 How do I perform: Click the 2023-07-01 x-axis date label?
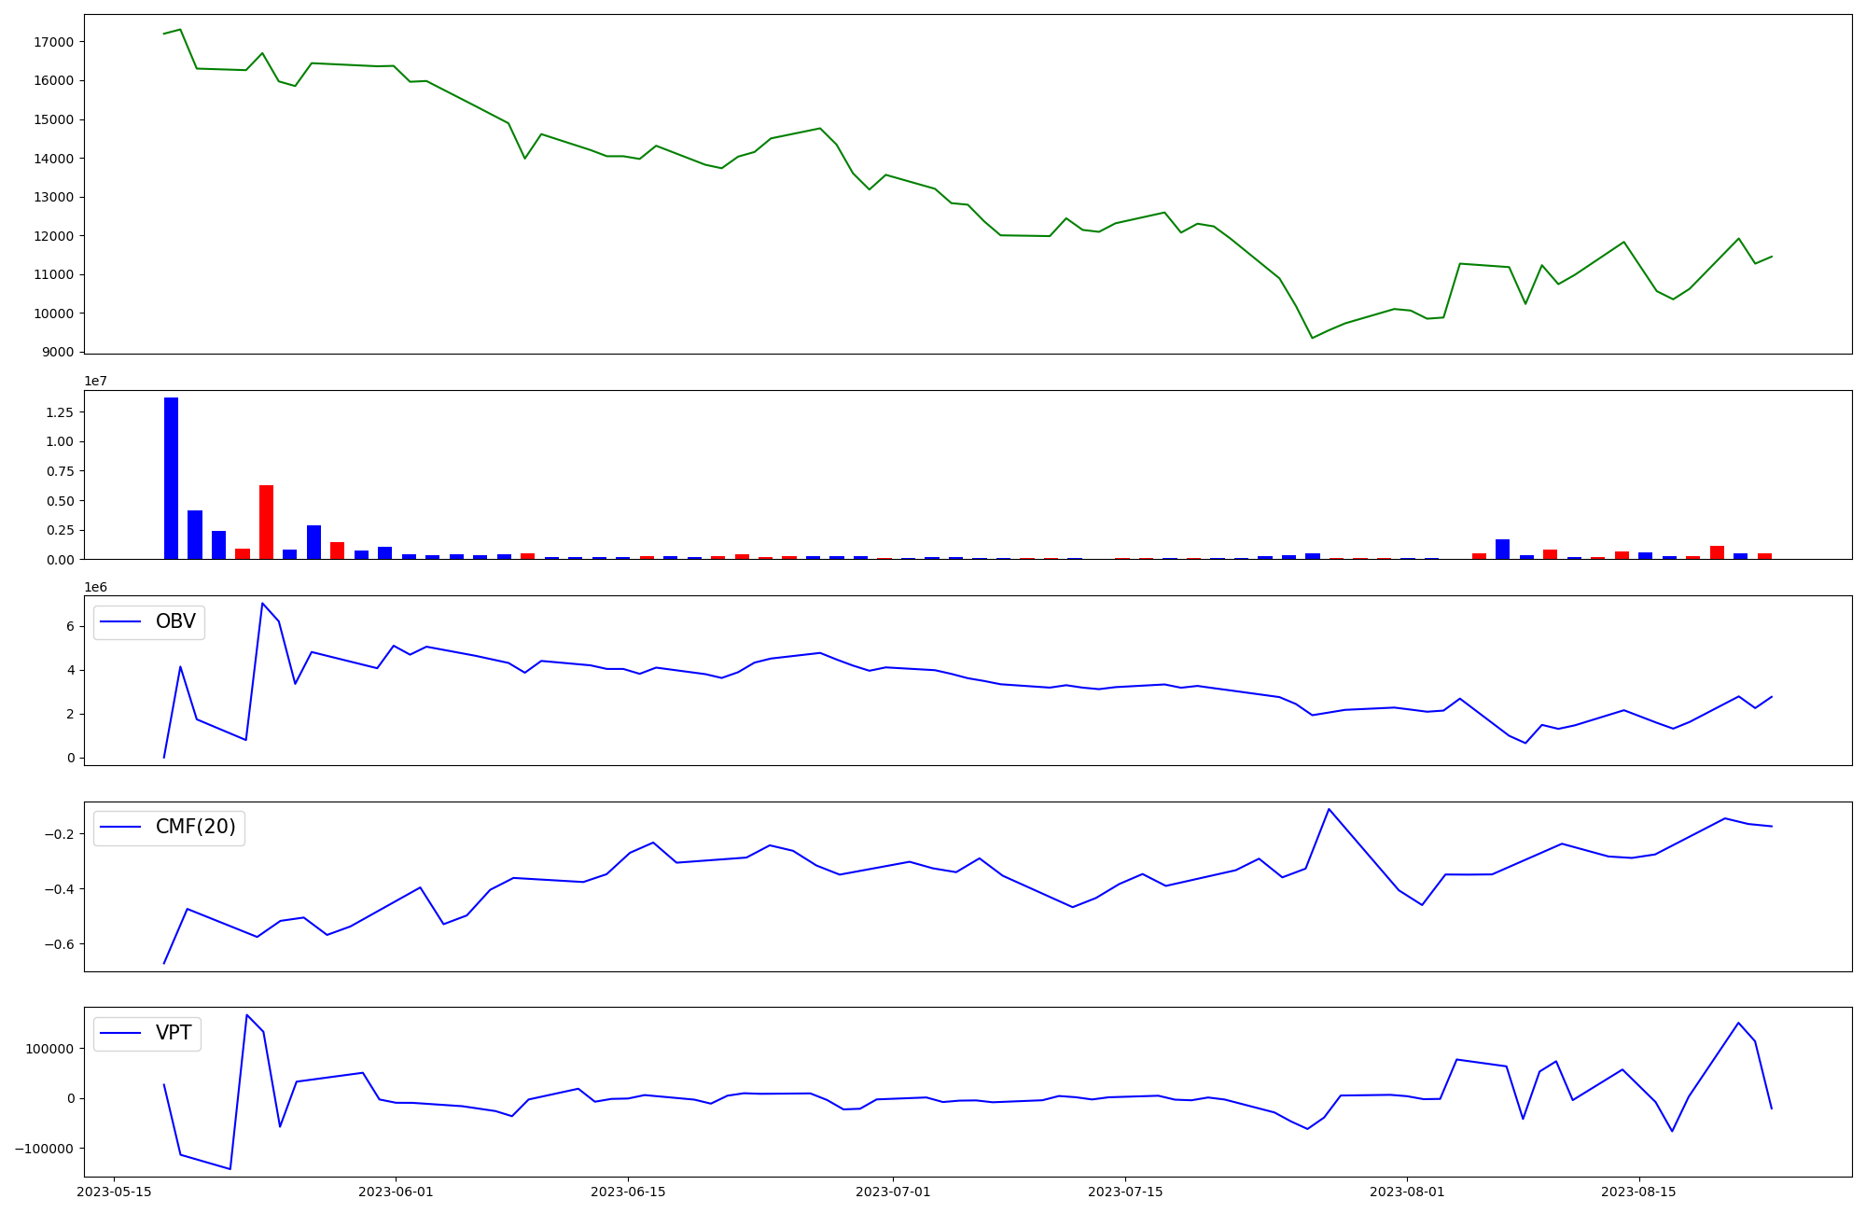[893, 1192]
